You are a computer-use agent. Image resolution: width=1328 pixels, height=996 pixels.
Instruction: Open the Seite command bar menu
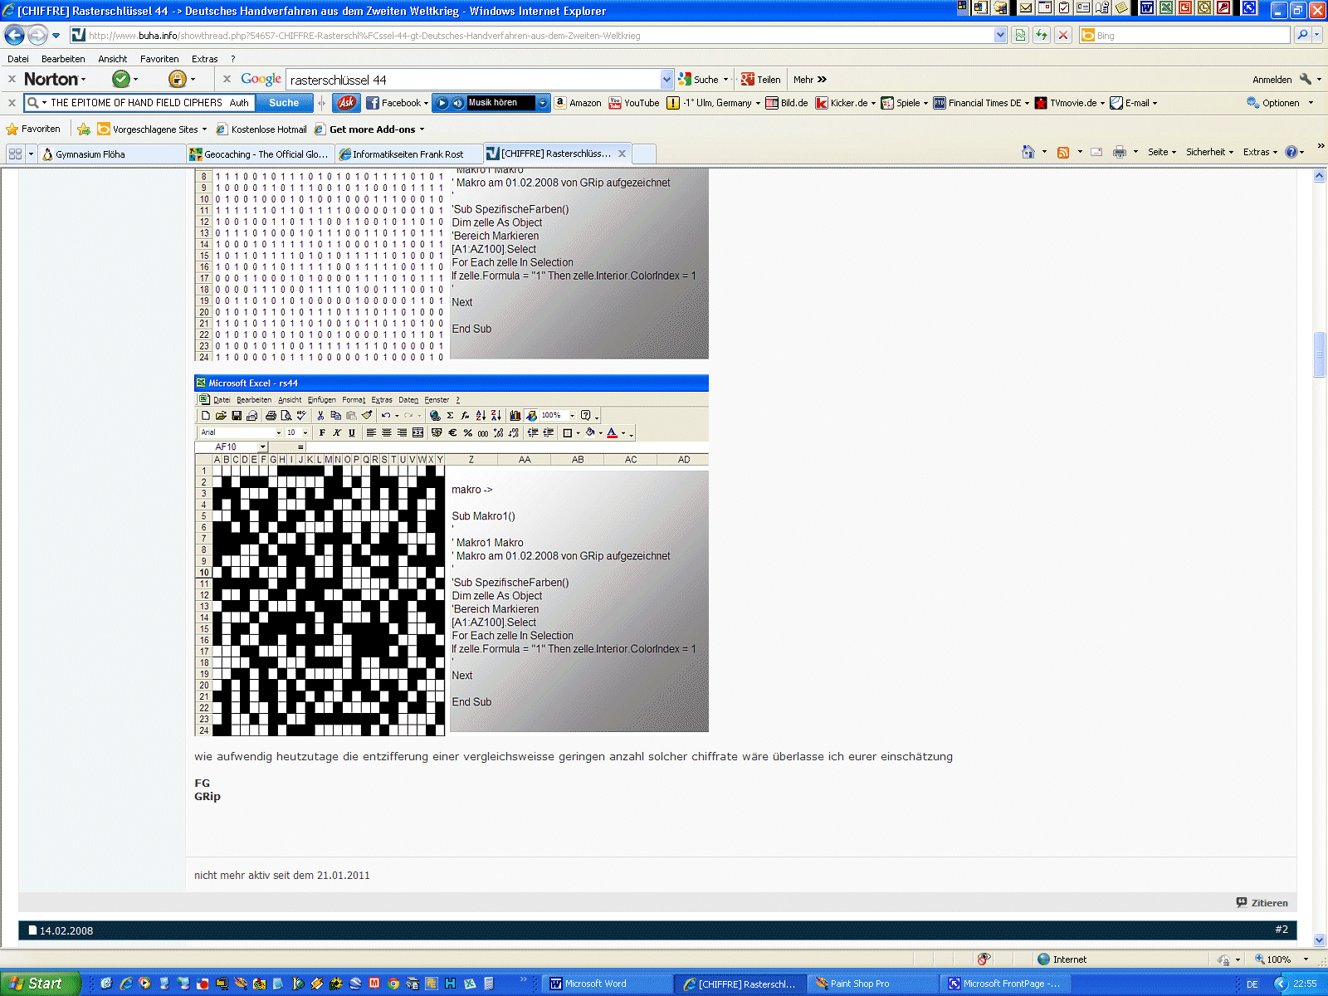click(1161, 152)
